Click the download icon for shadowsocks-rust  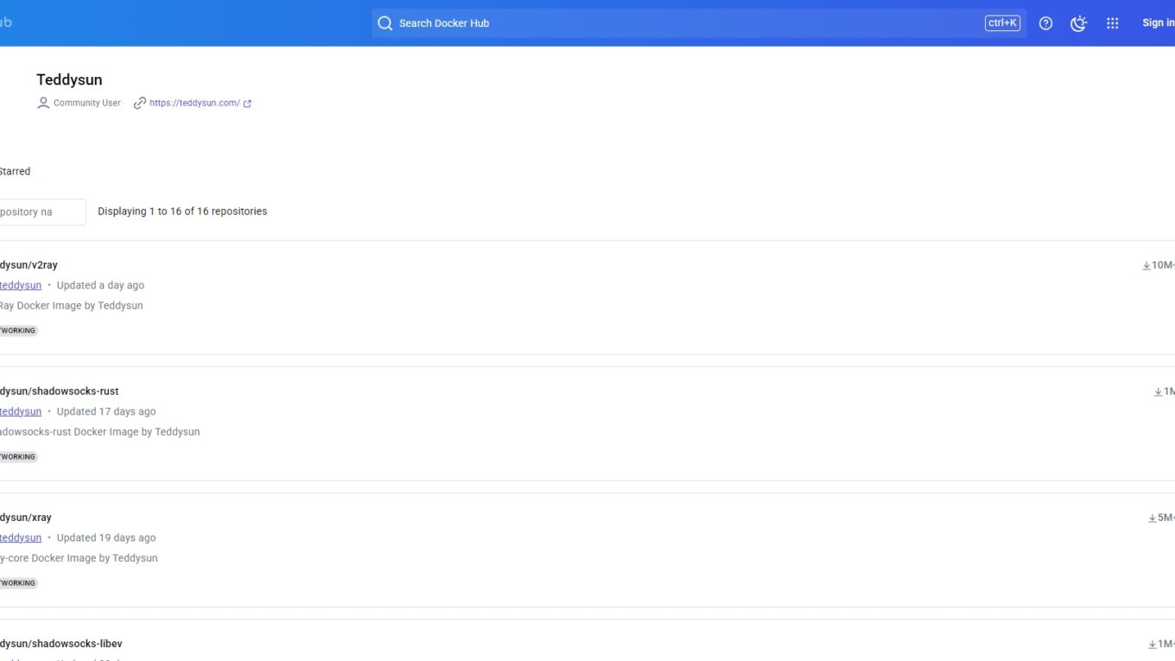point(1159,391)
